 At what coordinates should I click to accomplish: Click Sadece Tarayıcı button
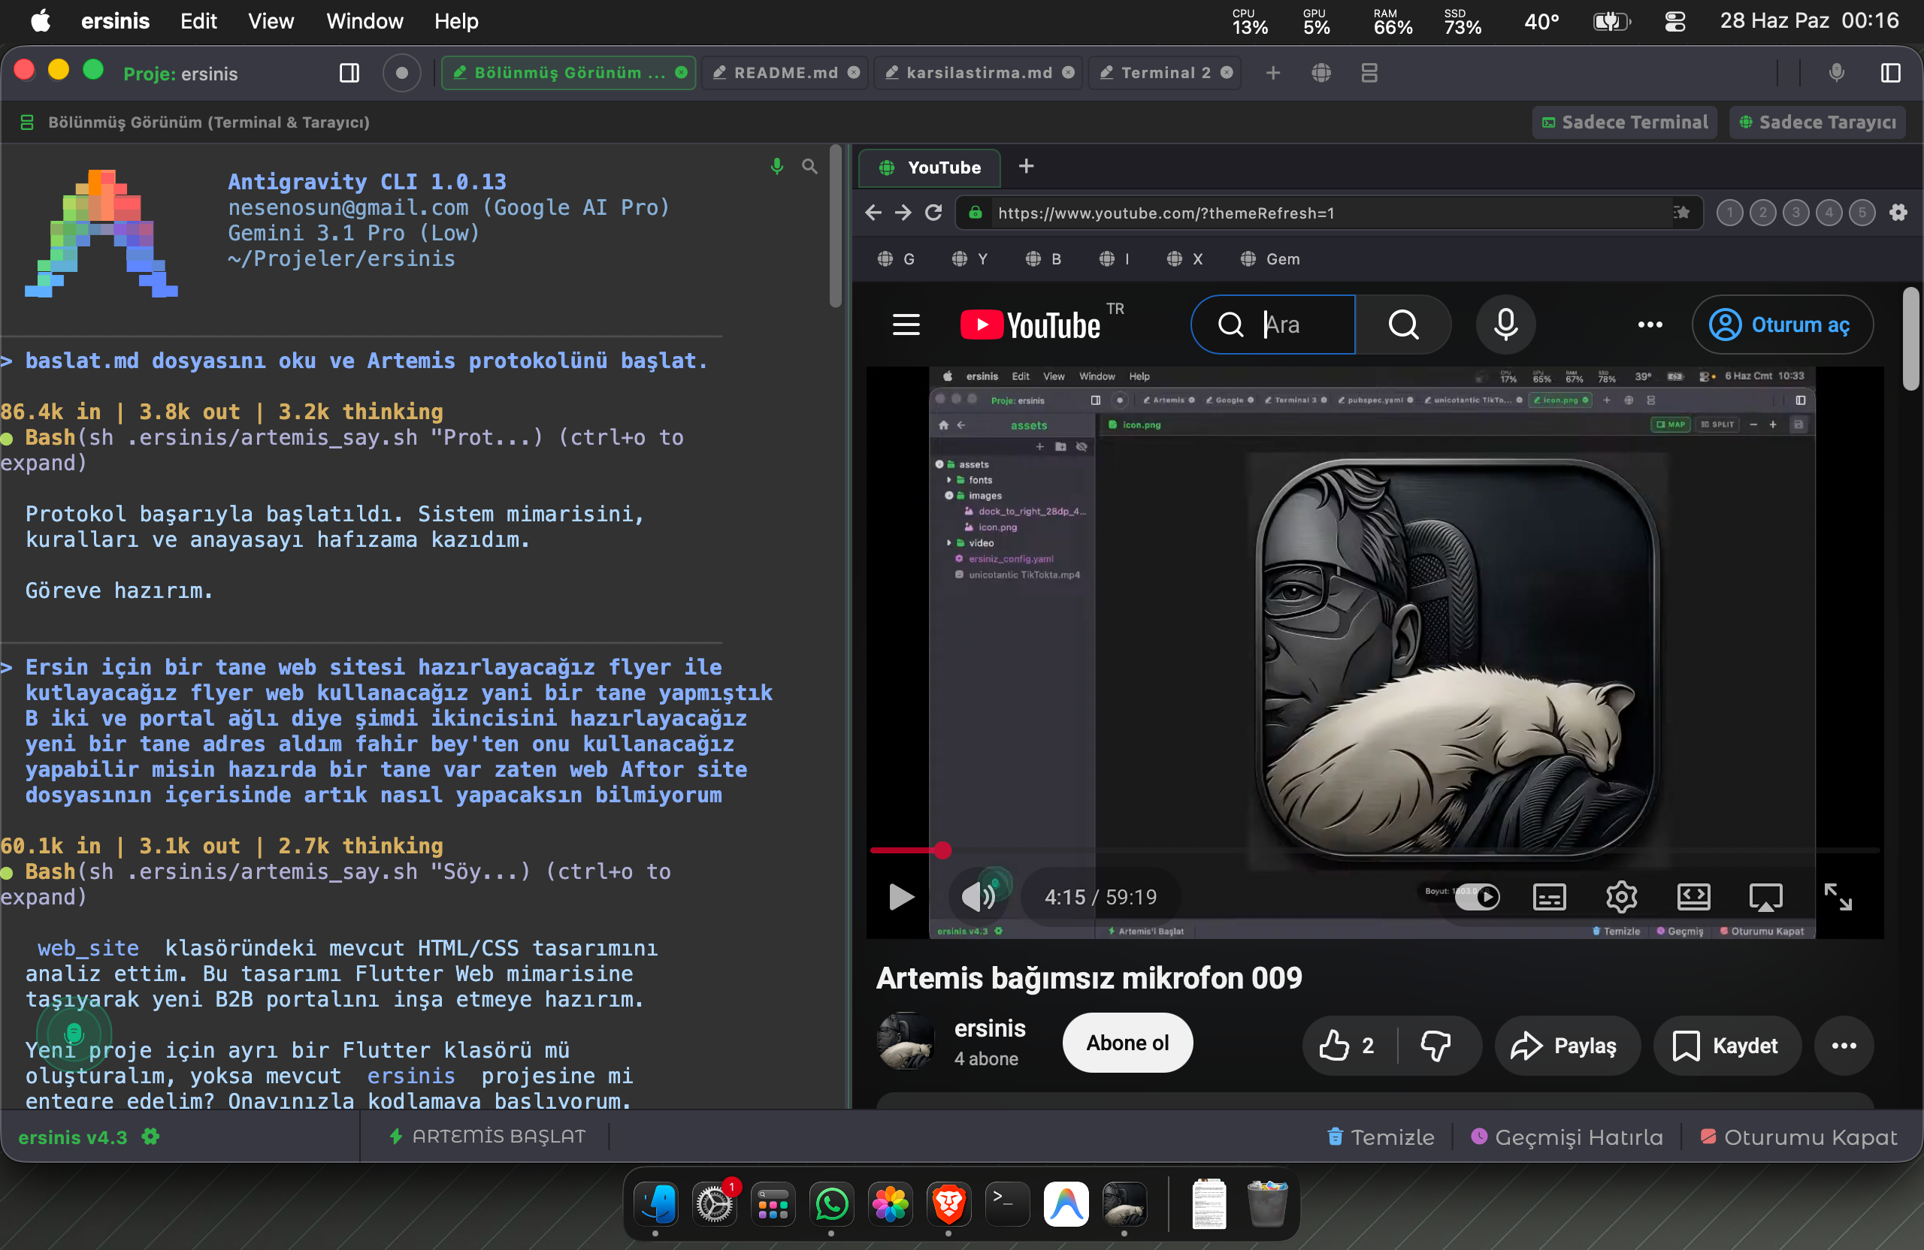point(1817,122)
